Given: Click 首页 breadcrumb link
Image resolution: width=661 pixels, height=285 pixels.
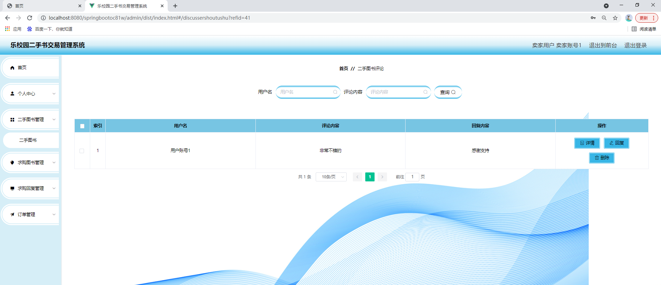Looking at the screenshot, I should coord(344,68).
